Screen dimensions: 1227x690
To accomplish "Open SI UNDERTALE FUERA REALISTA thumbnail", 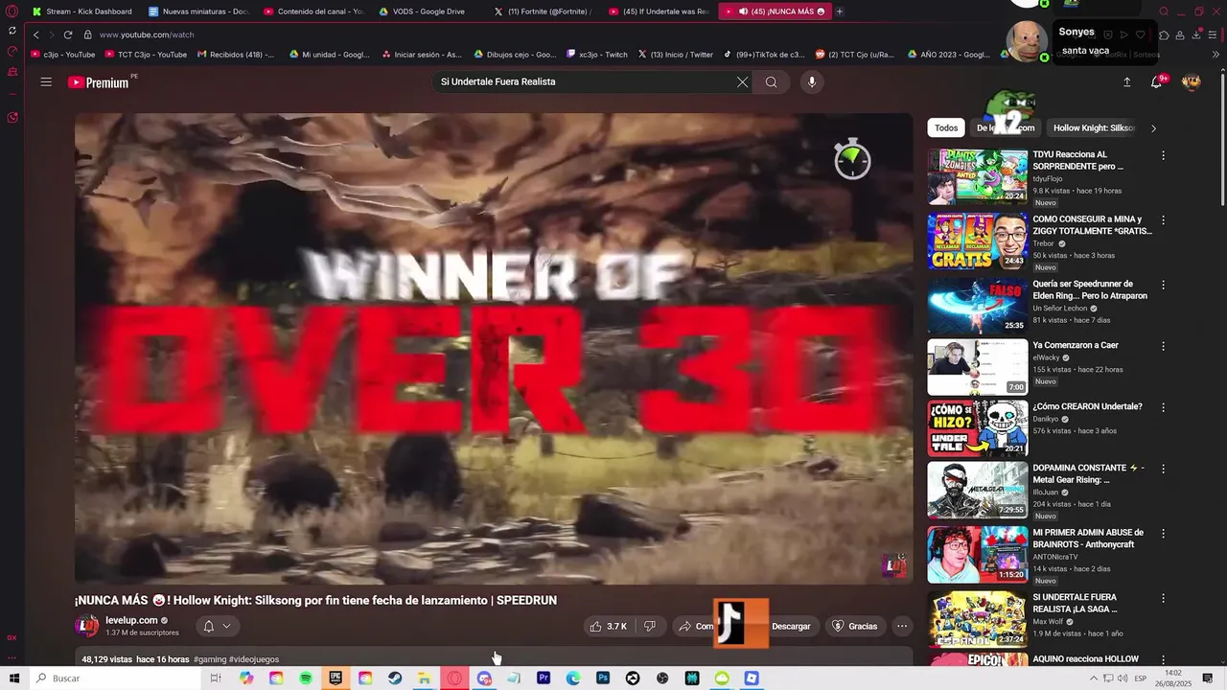I will click(x=977, y=619).
